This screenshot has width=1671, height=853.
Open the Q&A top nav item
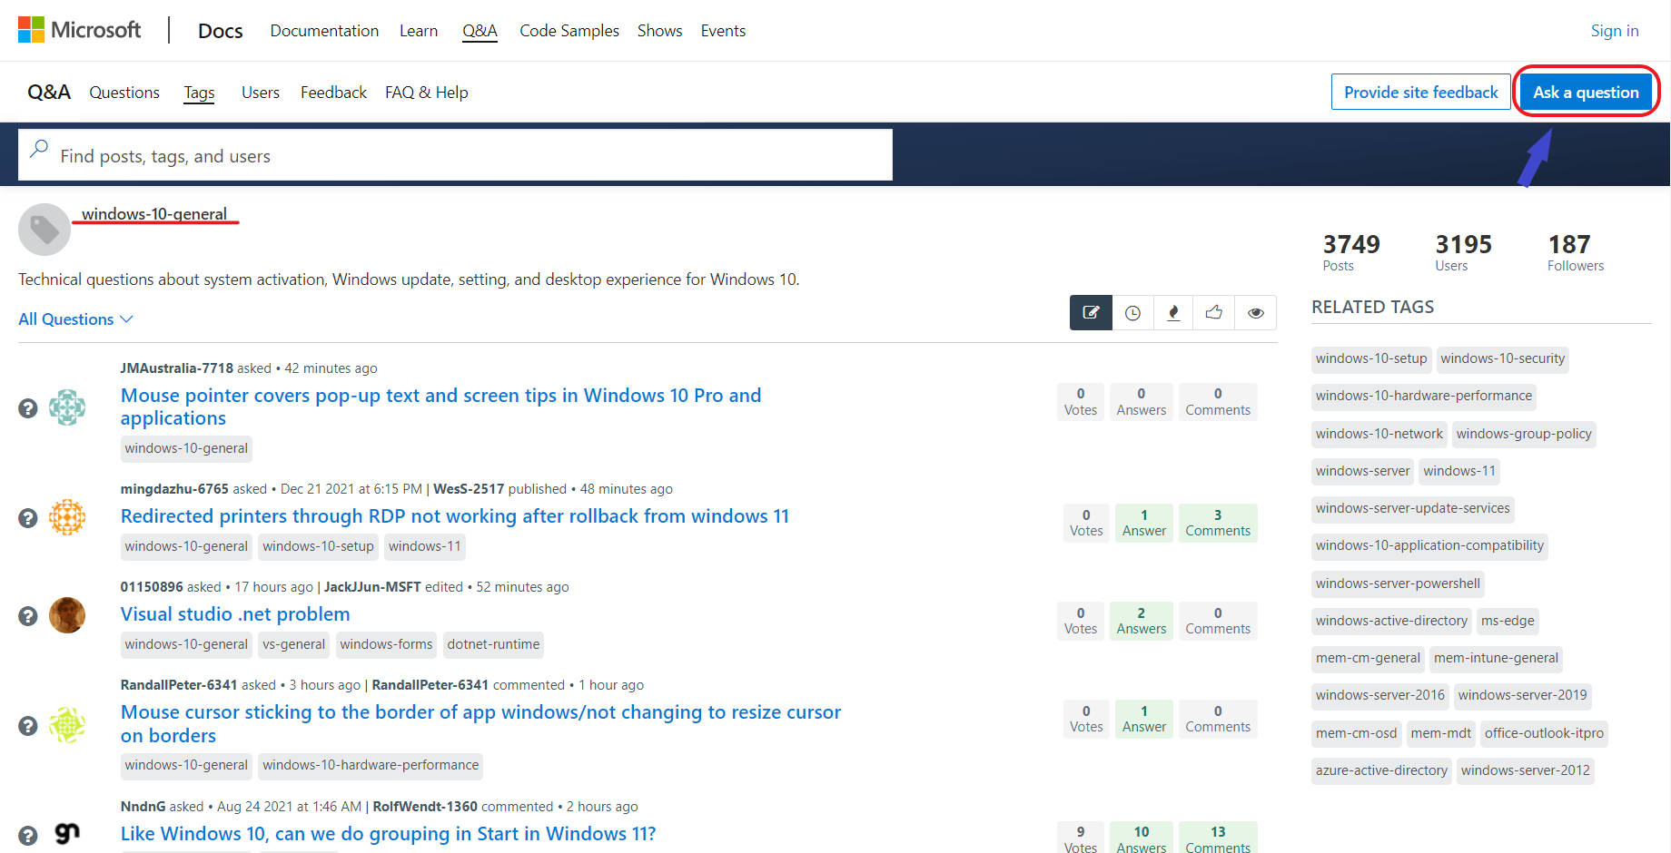(480, 31)
